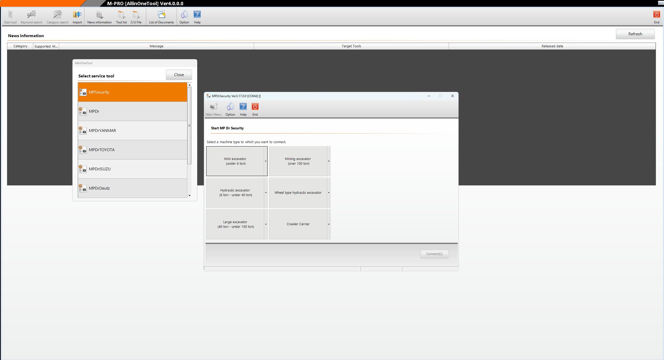
Task: Select Wheel type hydraulic excavator
Action: click(x=298, y=193)
